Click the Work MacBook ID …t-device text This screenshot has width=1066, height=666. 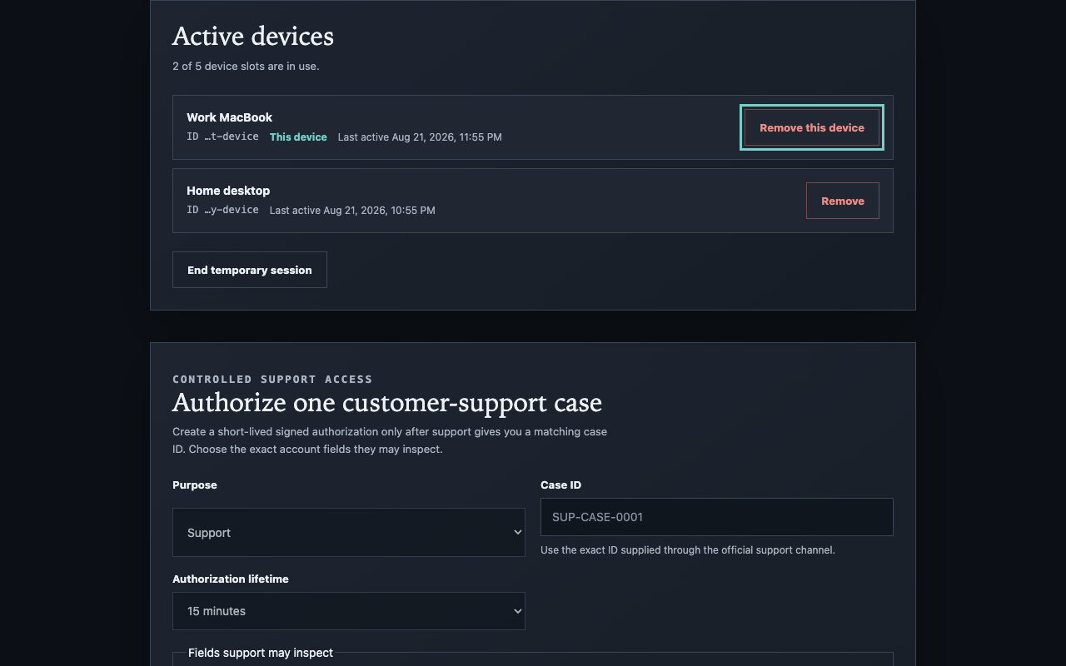[222, 137]
